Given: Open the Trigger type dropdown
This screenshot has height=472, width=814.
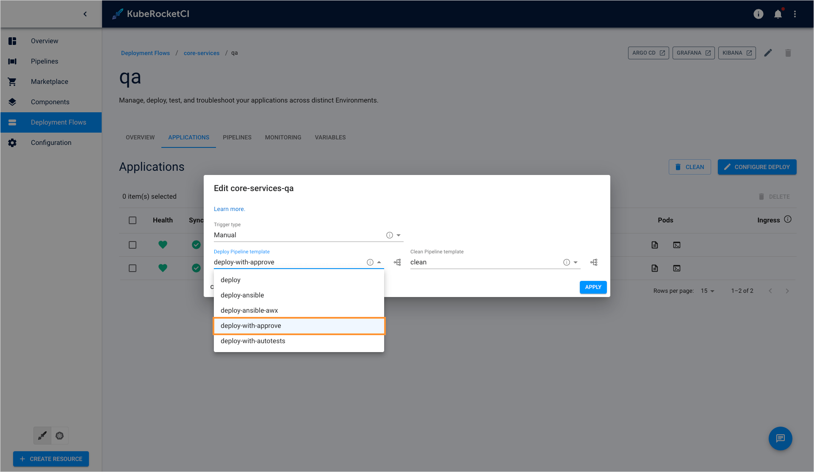Looking at the screenshot, I should pyautogui.click(x=398, y=235).
